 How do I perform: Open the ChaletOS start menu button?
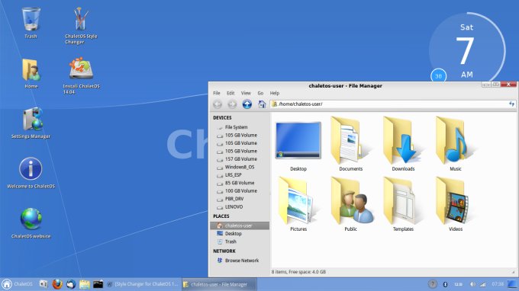[18, 284]
